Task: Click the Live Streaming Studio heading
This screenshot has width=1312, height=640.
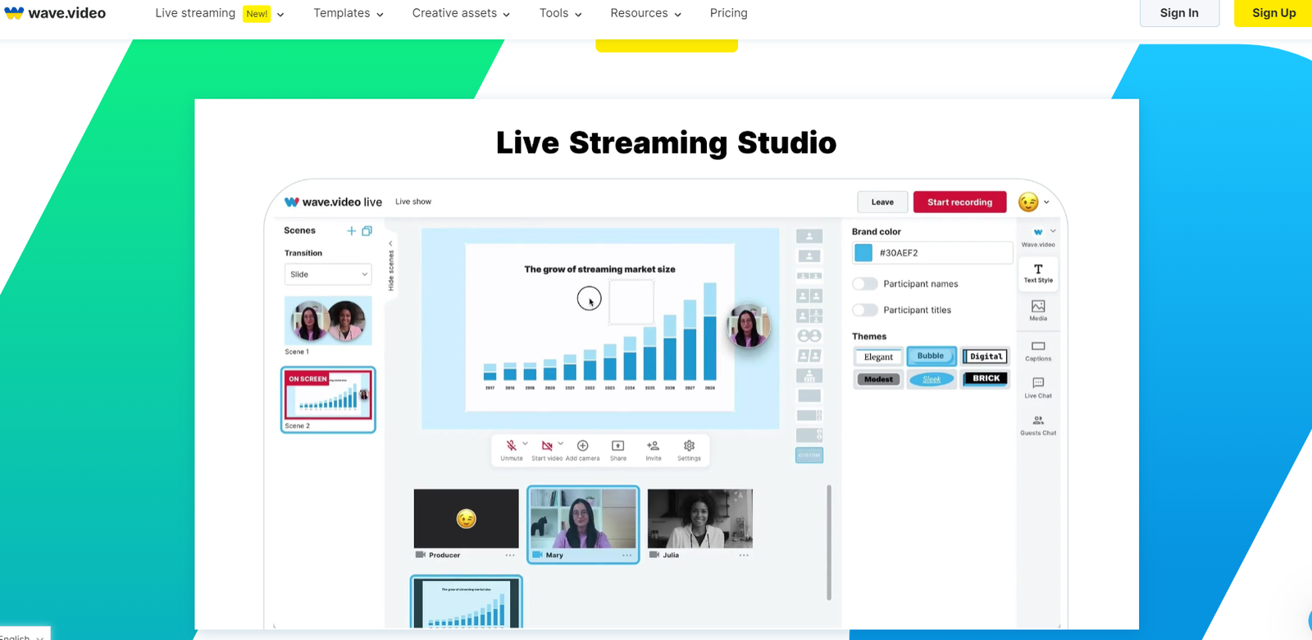Action: pos(666,143)
